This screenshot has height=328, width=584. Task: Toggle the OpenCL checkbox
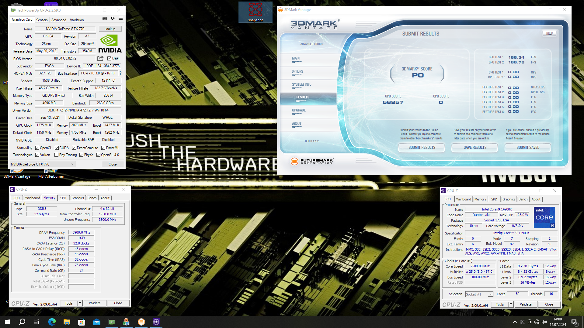tap(37, 148)
